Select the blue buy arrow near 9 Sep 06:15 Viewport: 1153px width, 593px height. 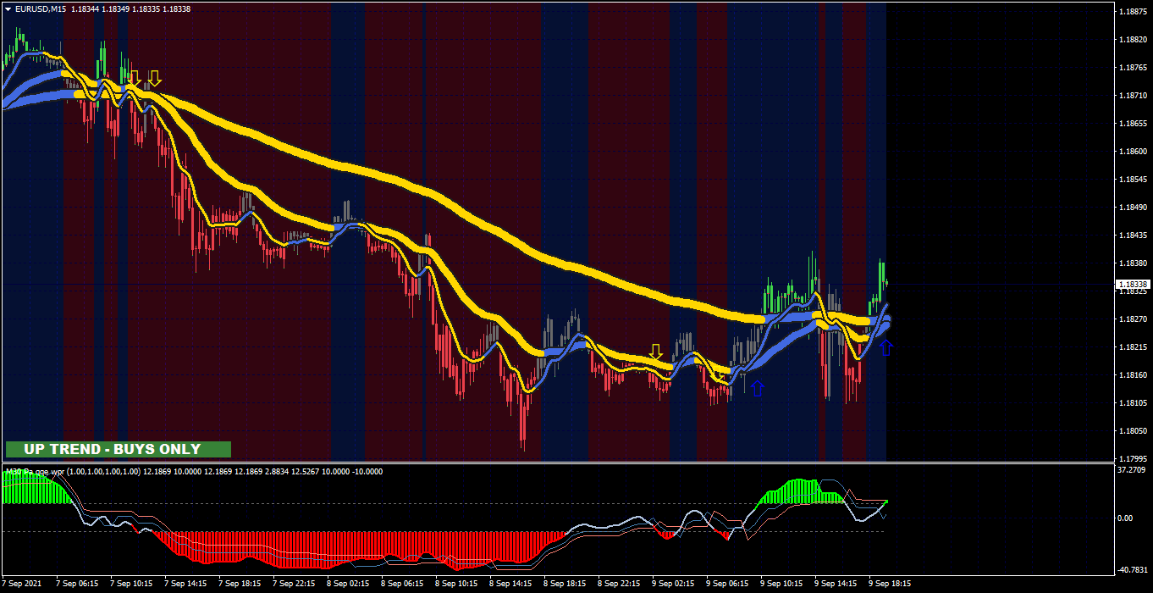(x=758, y=387)
